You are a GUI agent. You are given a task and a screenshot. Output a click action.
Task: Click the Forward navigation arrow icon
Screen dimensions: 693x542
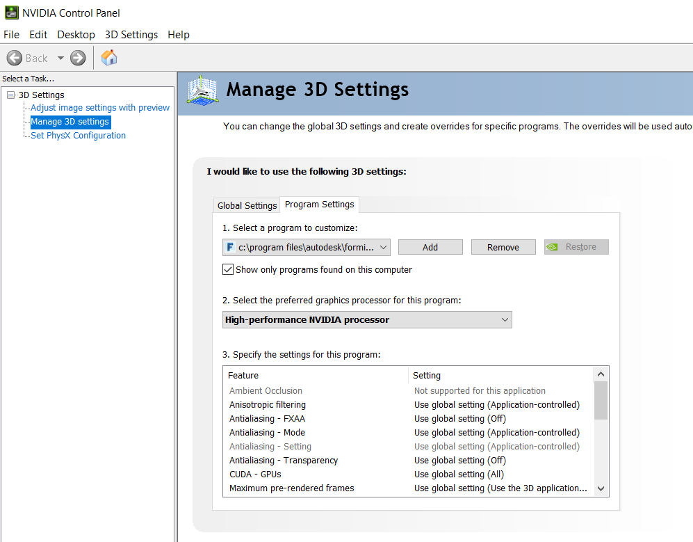pyautogui.click(x=76, y=57)
